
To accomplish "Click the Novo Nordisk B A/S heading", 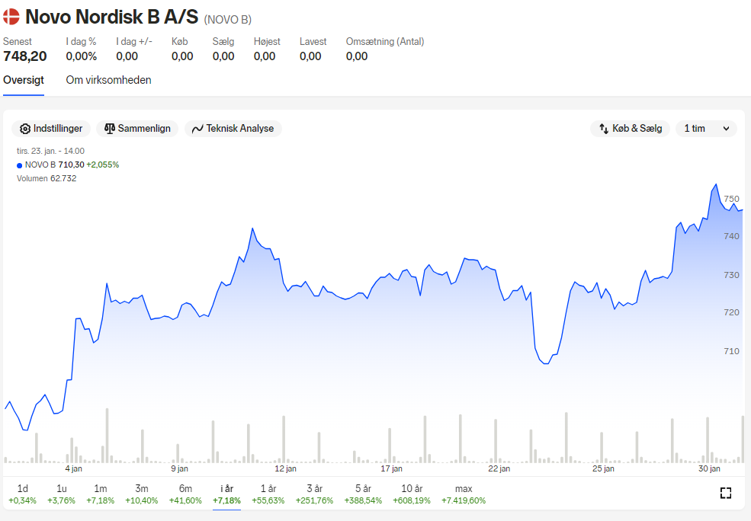I will coord(111,17).
